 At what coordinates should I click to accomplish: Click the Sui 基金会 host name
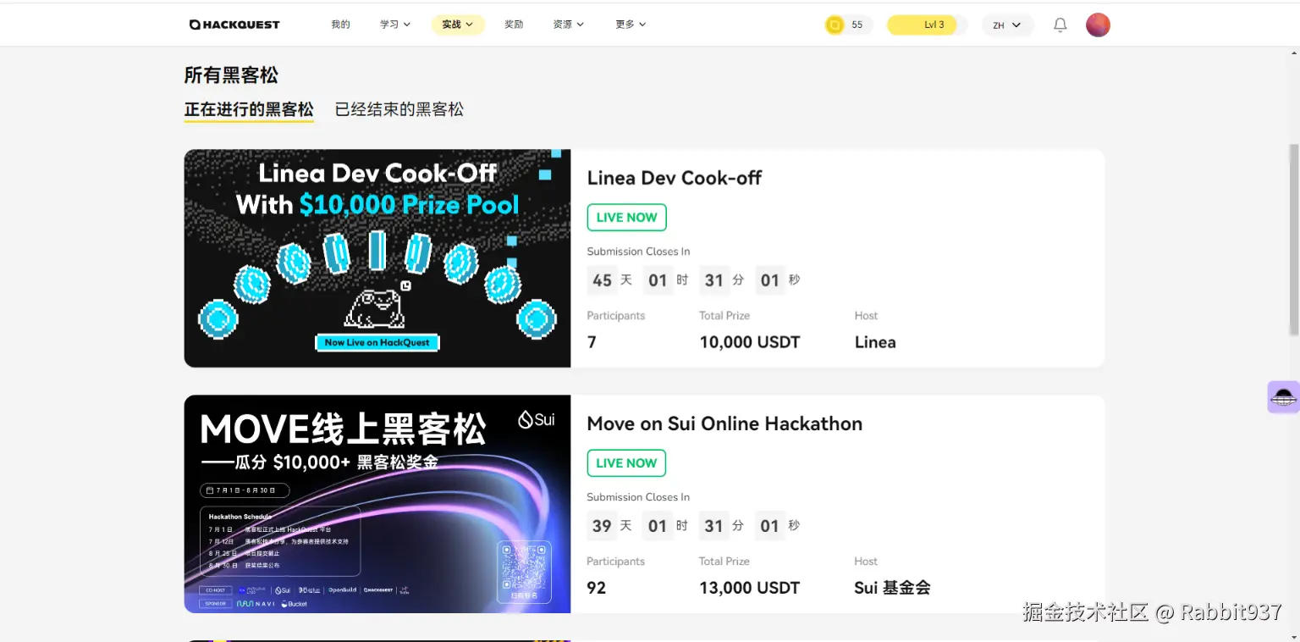click(x=892, y=588)
